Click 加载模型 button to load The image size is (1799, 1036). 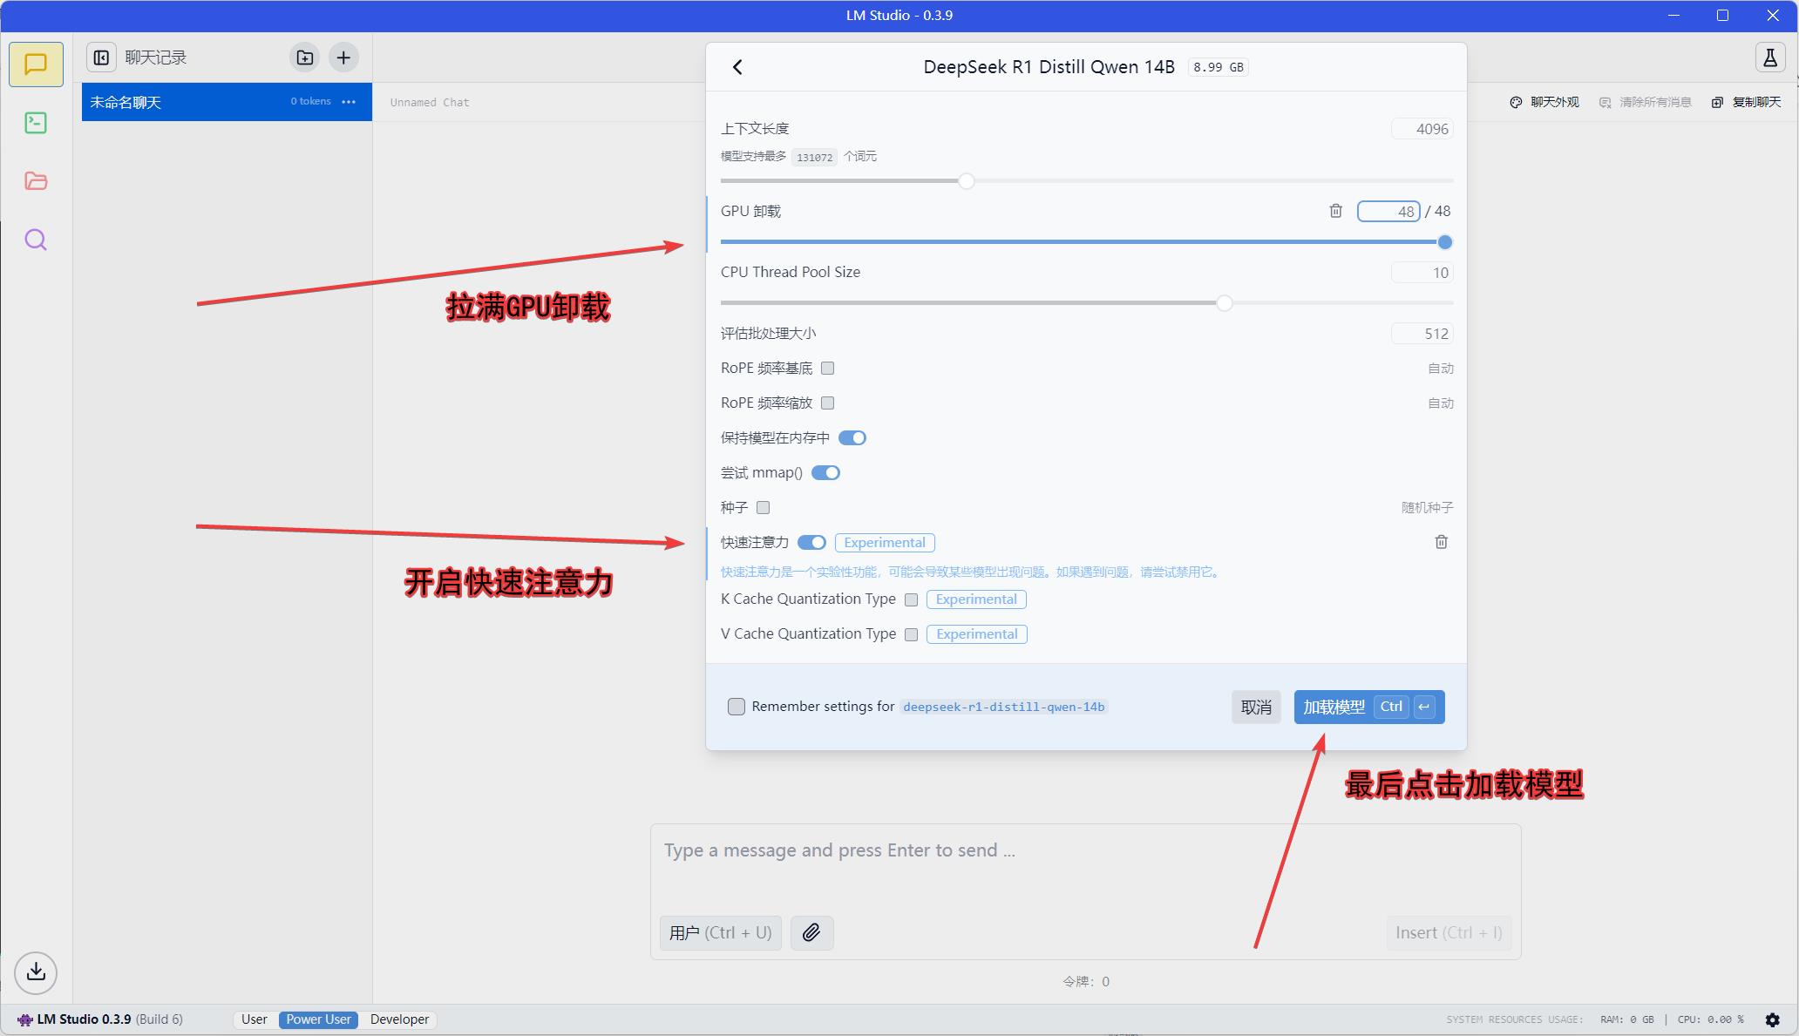pos(1334,707)
